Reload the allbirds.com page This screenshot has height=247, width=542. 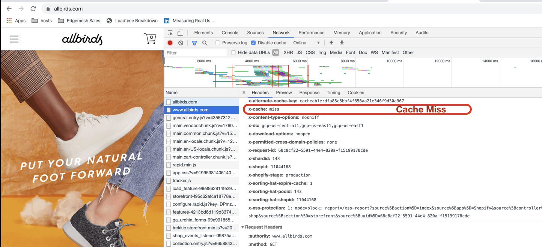click(x=33, y=9)
